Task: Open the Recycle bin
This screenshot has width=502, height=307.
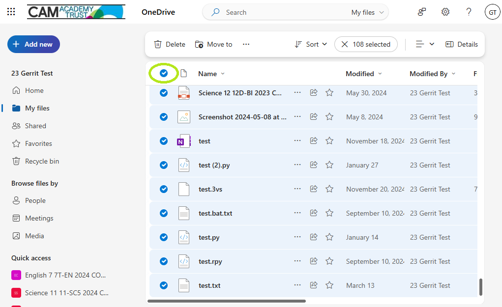Action: pyautogui.click(x=35, y=161)
